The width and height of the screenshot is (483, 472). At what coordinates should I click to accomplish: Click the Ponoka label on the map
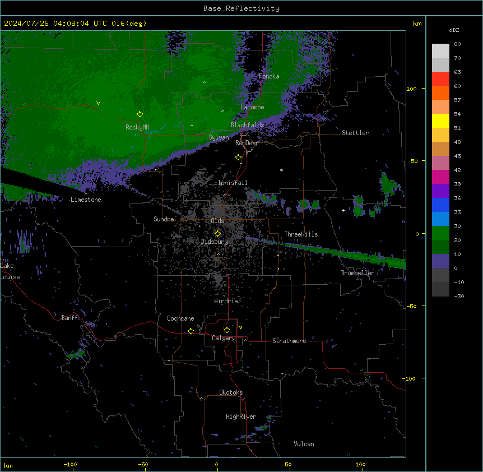tap(269, 76)
